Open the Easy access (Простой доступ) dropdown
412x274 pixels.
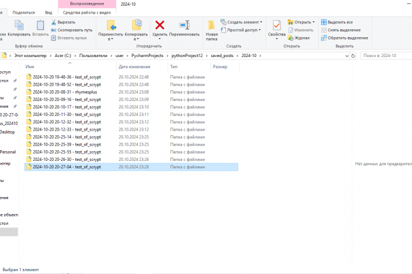(241, 30)
